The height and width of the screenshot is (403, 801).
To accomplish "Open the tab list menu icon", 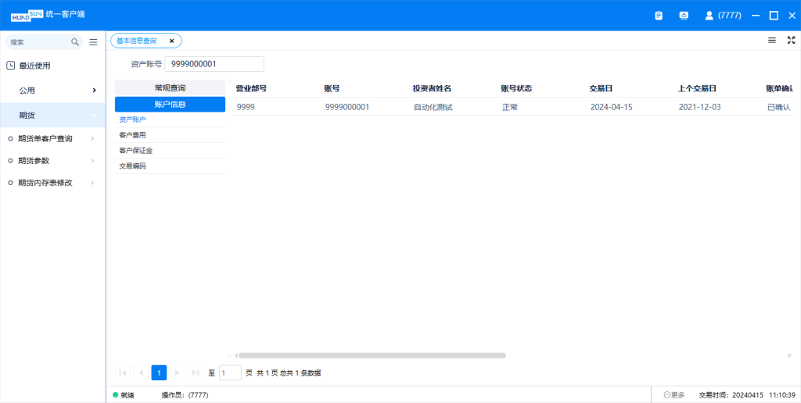I will click(772, 40).
